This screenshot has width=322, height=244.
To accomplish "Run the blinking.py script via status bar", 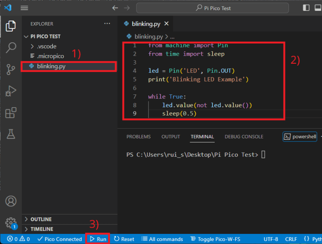I will 98,239.
